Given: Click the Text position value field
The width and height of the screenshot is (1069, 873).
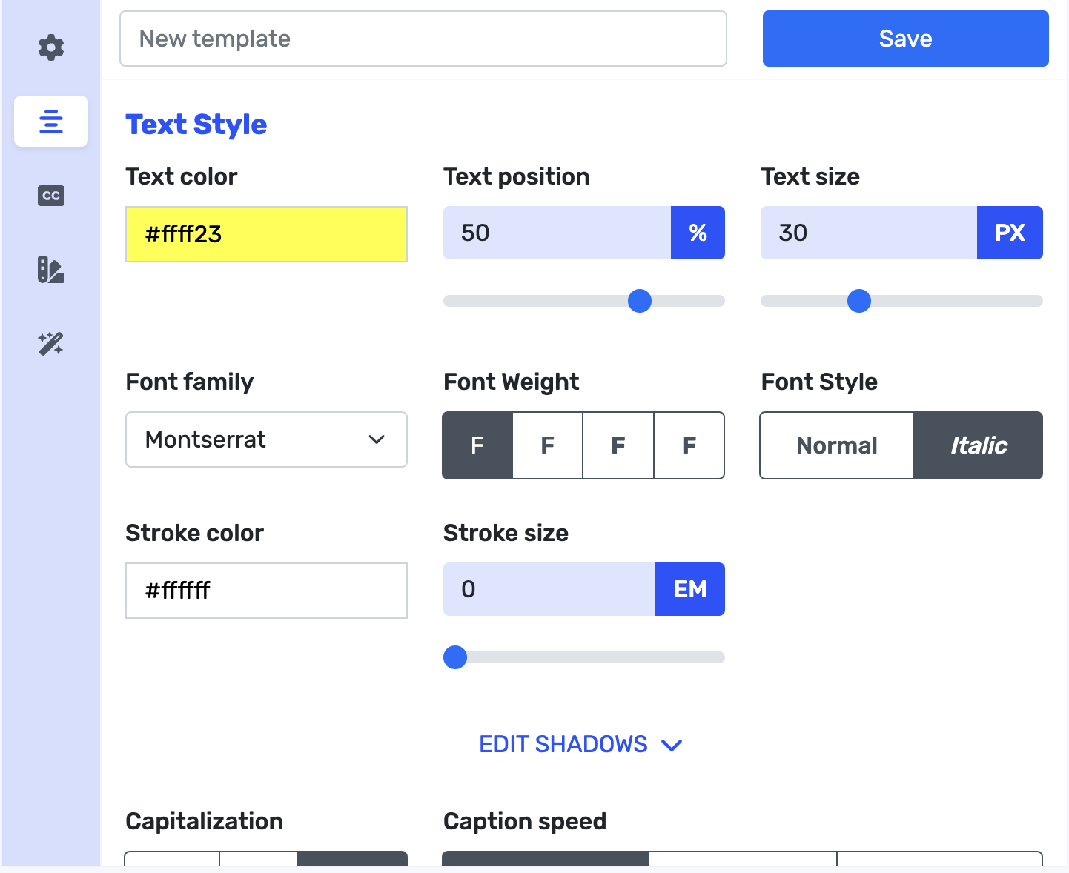Looking at the screenshot, I should point(557,233).
